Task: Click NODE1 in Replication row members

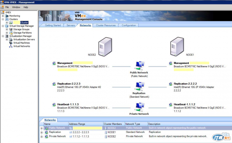Action: point(112,132)
